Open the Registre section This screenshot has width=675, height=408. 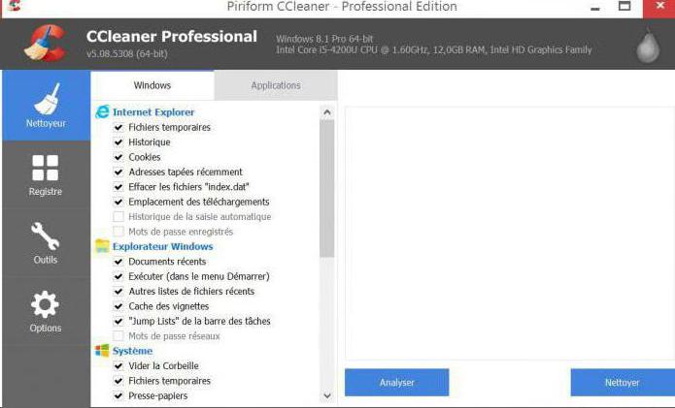[46, 175]
